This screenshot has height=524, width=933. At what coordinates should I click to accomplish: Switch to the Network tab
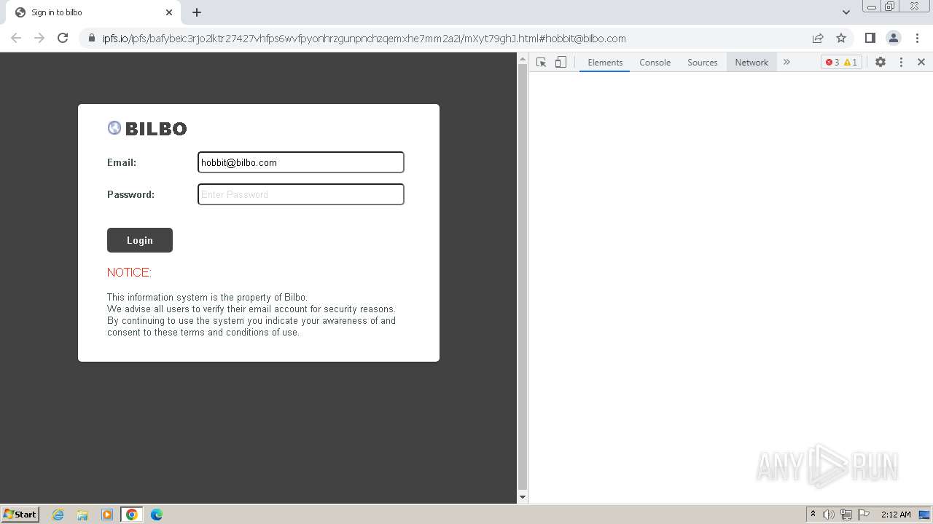[x=752, y=63]
